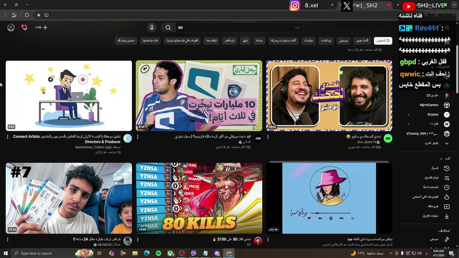Select the 'ميكسات' filter chip

308,41
